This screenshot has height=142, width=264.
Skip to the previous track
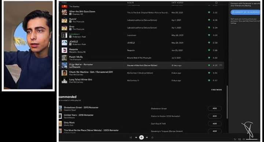[136, 138]
